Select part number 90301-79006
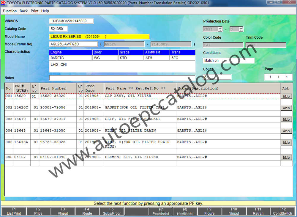Image resolution: width=297 pixels, height=217 pixels. (x=53, y=107)
